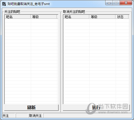The image size is (134, 120).
Task: Click the 取消关注的贴吧 group box label
Action: [74, 12]
